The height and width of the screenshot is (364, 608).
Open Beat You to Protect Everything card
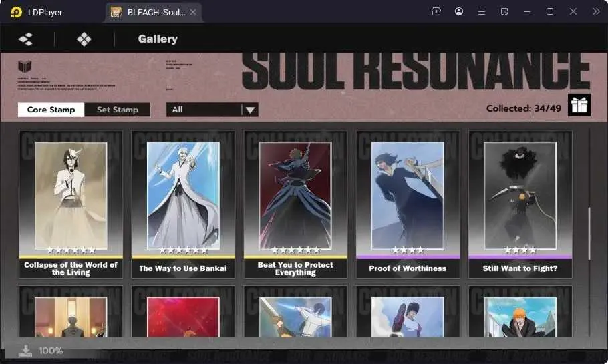pyautogui.click(x=295, y=204)
